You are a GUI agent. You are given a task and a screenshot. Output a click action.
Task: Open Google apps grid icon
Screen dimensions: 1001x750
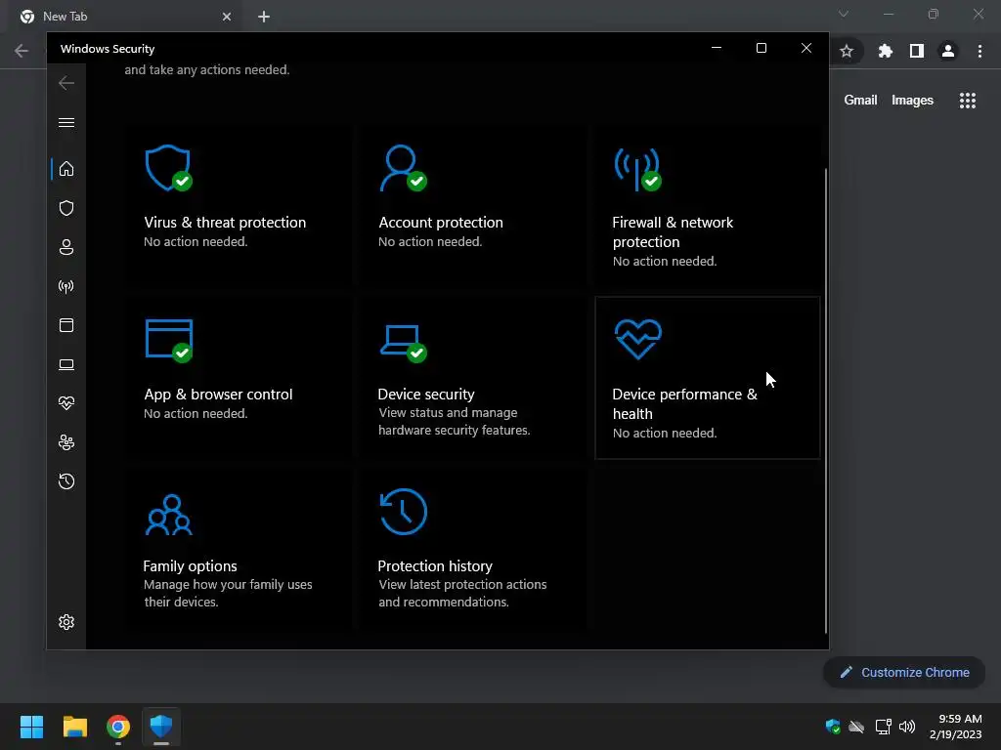(x=967, y=101)
